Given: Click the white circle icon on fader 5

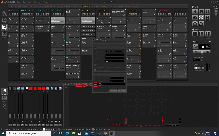Looking at the screenshot, I should [x=27, y=88].
